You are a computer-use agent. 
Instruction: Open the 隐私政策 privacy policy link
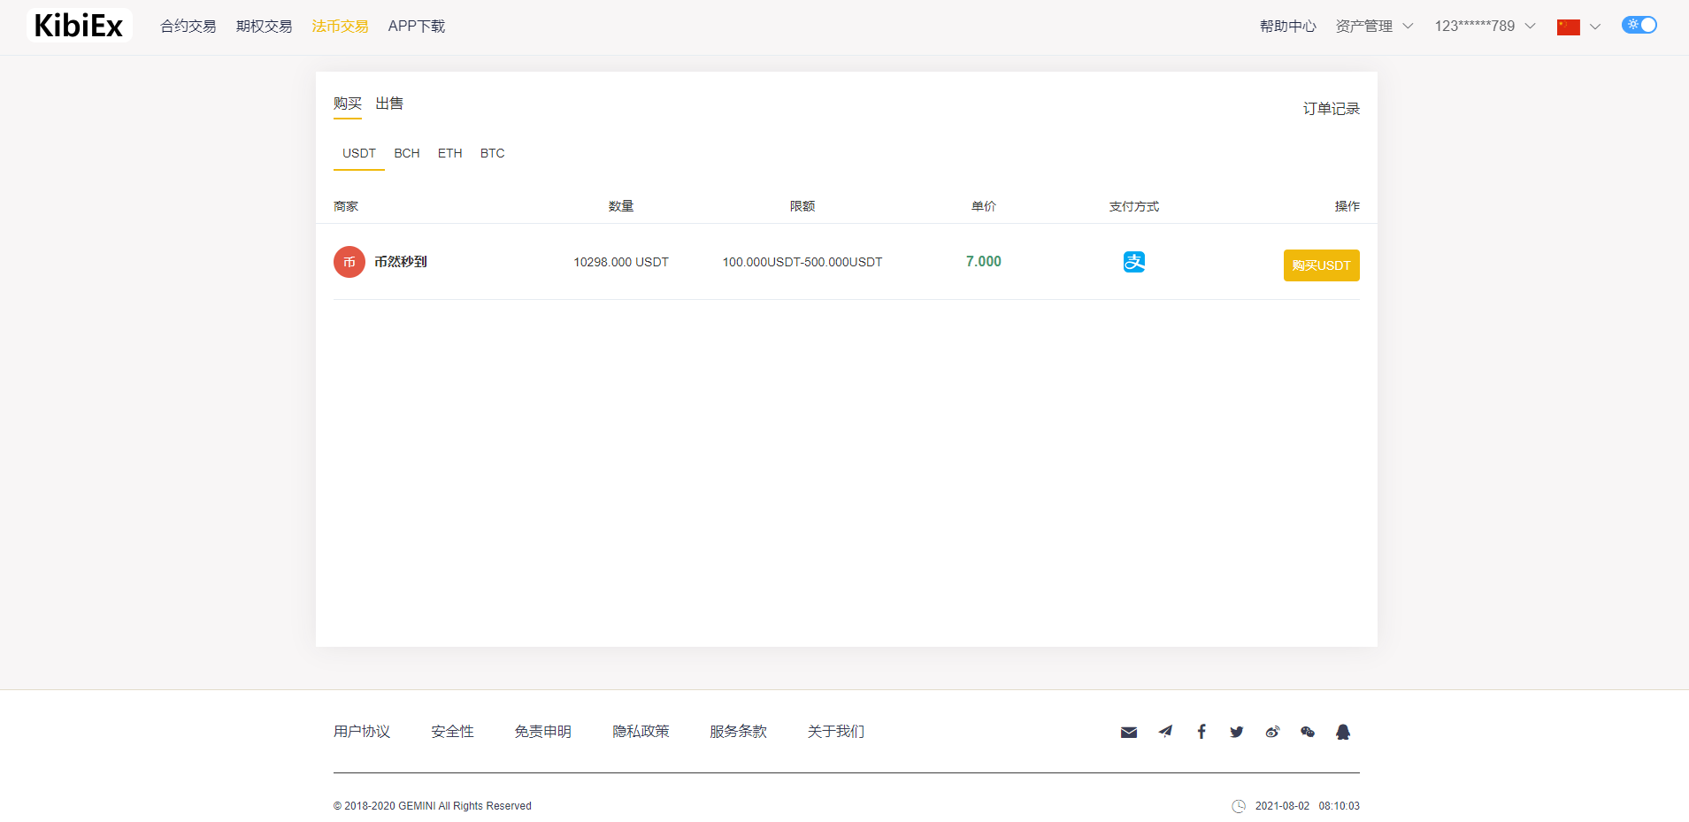pos(641,732)
